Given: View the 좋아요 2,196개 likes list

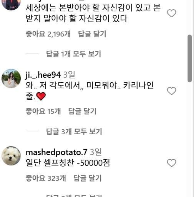Looking at the screenshot, I should click(48, 34).
